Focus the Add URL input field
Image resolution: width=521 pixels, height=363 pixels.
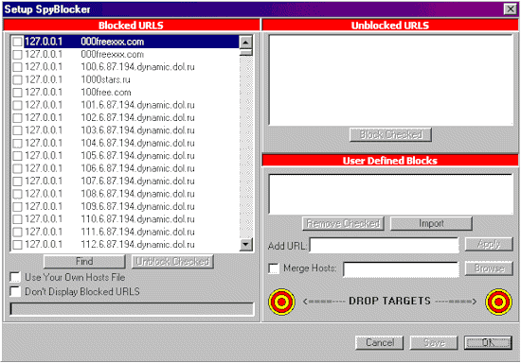coord(384,246)
